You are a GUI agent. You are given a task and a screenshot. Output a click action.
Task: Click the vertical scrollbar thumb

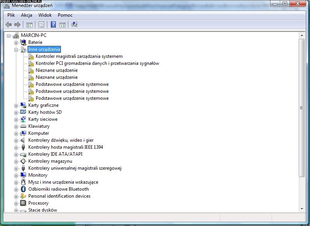[302, 108]
